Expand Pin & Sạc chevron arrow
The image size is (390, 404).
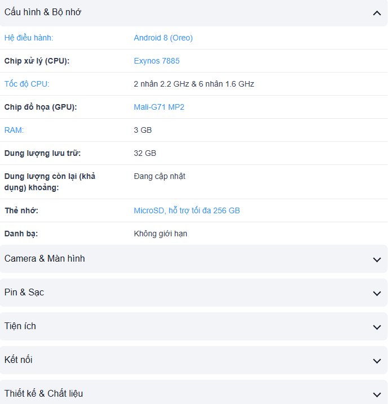377,293
